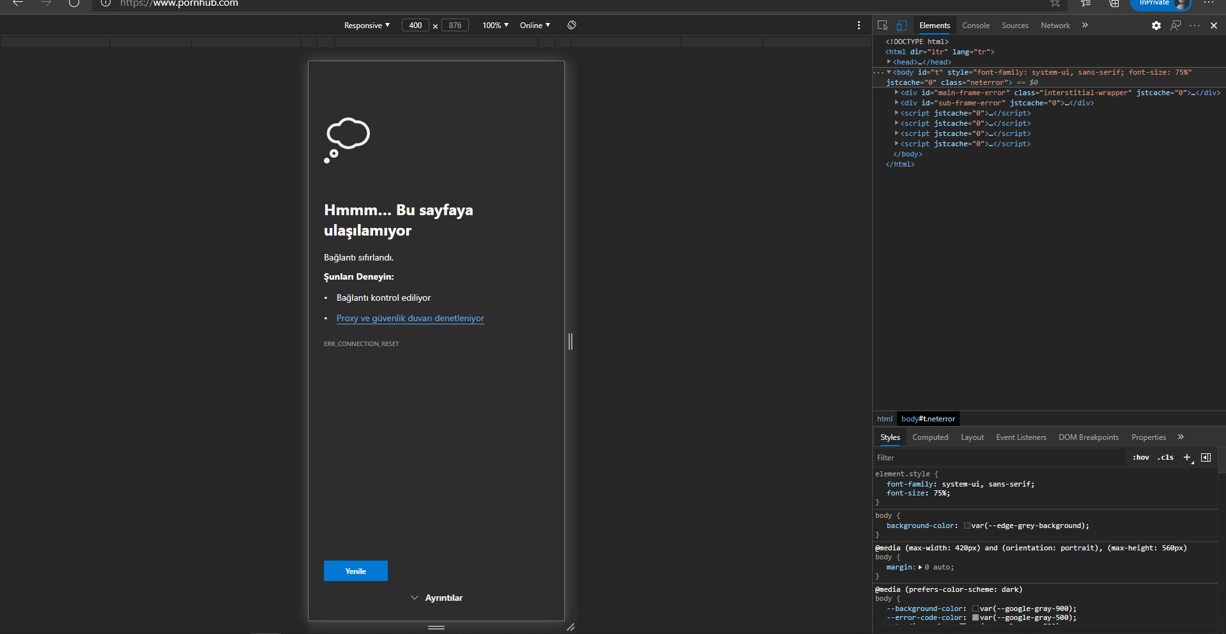Open DevTools settings gear

coord(1156,26)
